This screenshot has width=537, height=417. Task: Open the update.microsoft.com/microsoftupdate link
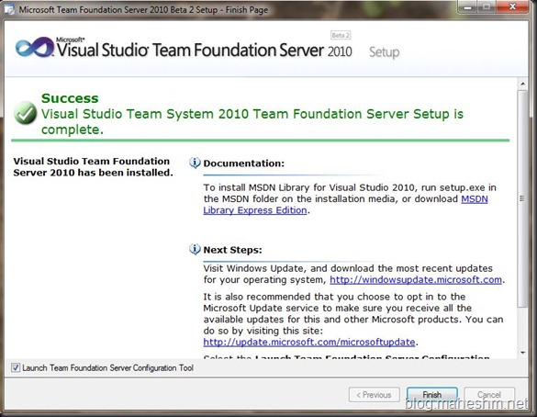click(x=309, y=342)
